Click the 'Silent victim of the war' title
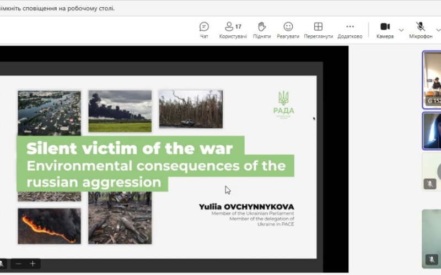This screenshot has height=275, width=441. 130,148
